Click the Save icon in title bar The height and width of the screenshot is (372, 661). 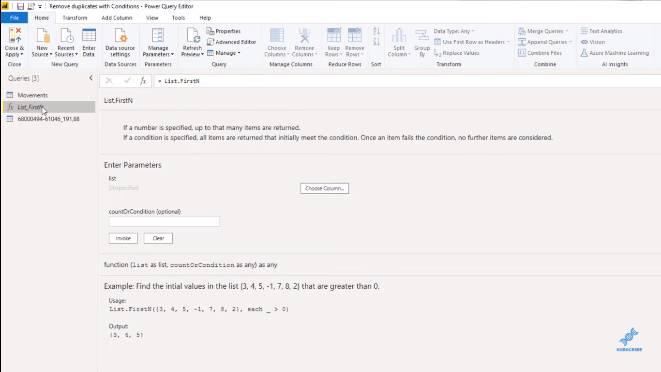pos(20,6)
